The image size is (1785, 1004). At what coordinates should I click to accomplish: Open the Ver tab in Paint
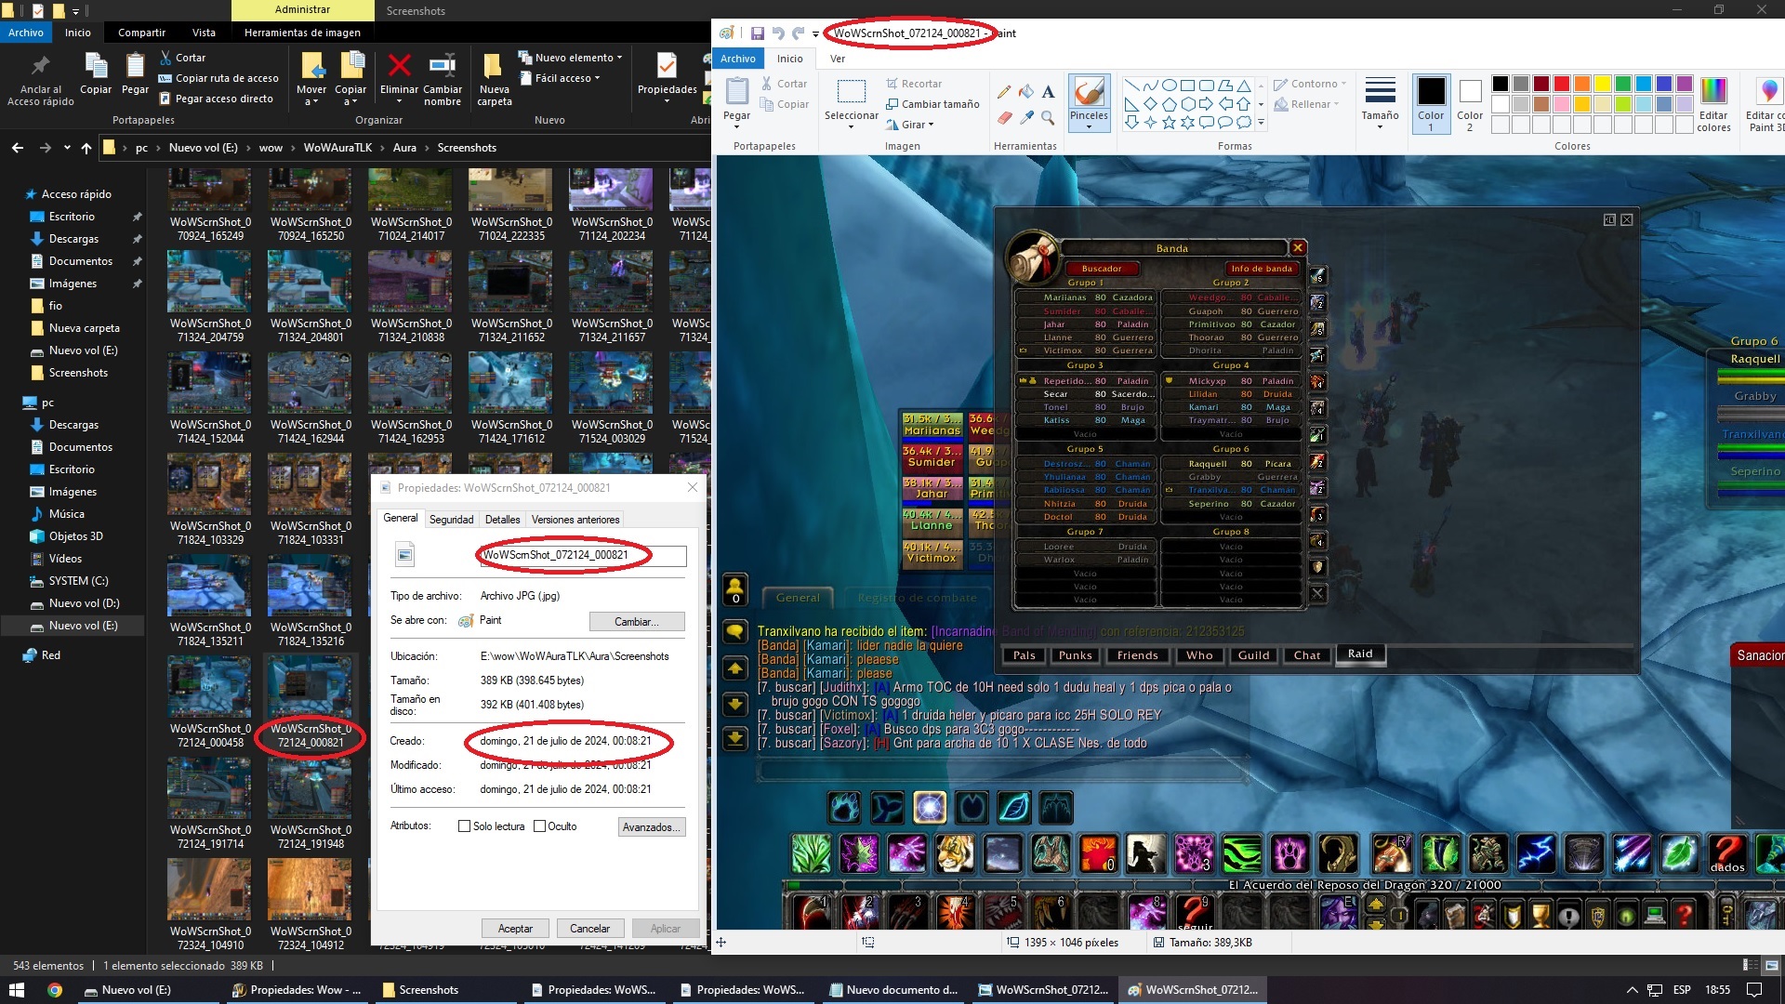(837, 59)
